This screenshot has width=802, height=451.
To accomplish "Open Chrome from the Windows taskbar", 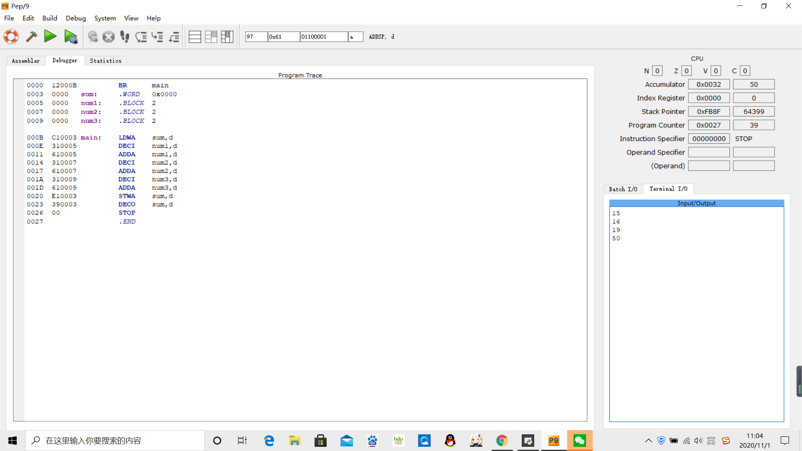I will [x=502, y=441].
